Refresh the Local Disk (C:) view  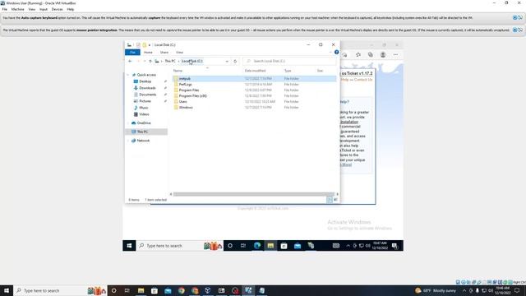click(235, 61)
